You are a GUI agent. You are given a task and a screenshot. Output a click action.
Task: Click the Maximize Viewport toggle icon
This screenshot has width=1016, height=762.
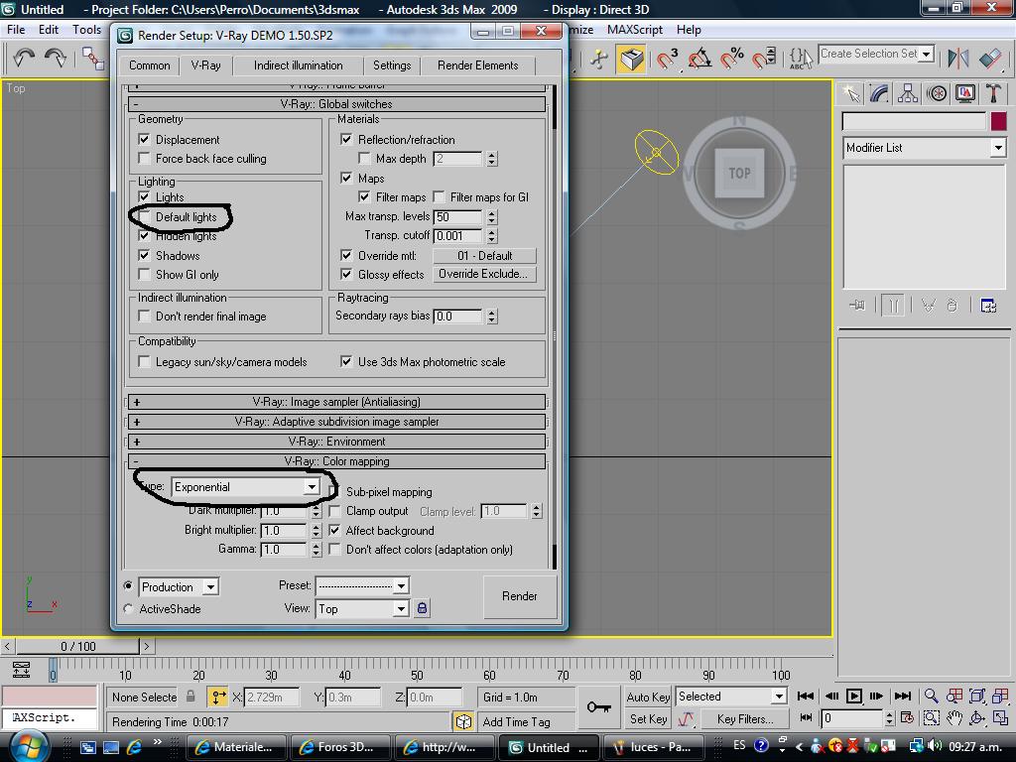pos(1000,718)
